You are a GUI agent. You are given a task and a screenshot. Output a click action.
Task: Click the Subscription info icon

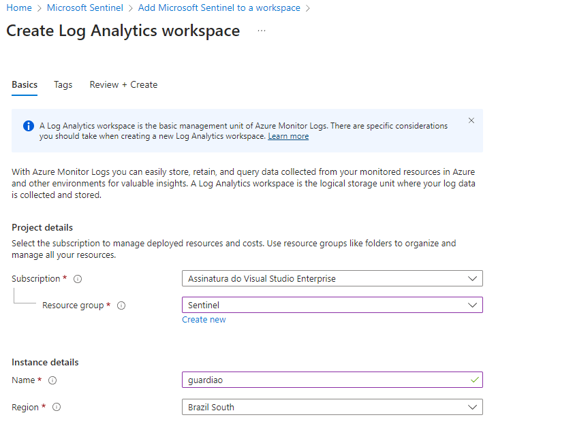click(78, 279)
